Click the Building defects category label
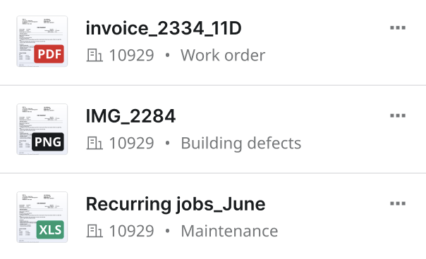 (x=241, y=143)
